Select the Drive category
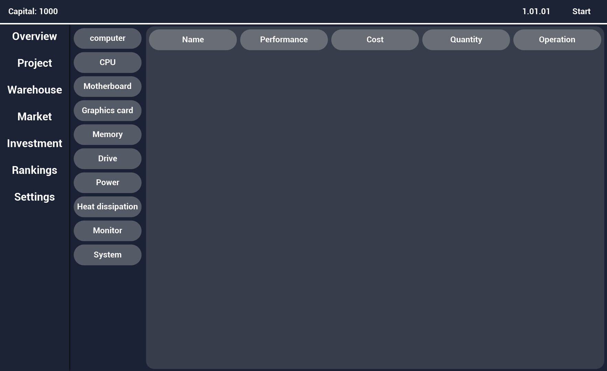The height and width of the screenshot is (371, 607). tap(107, 158)
